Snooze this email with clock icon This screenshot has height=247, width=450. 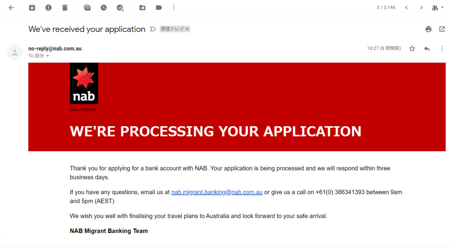pyautogui.click(x=103, y=8)
